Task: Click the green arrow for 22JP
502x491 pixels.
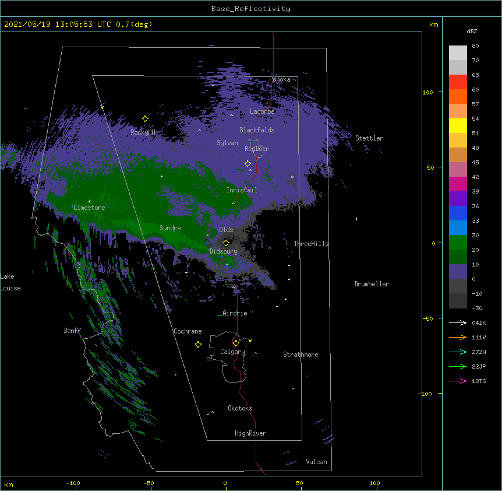Action: point(458,366)
